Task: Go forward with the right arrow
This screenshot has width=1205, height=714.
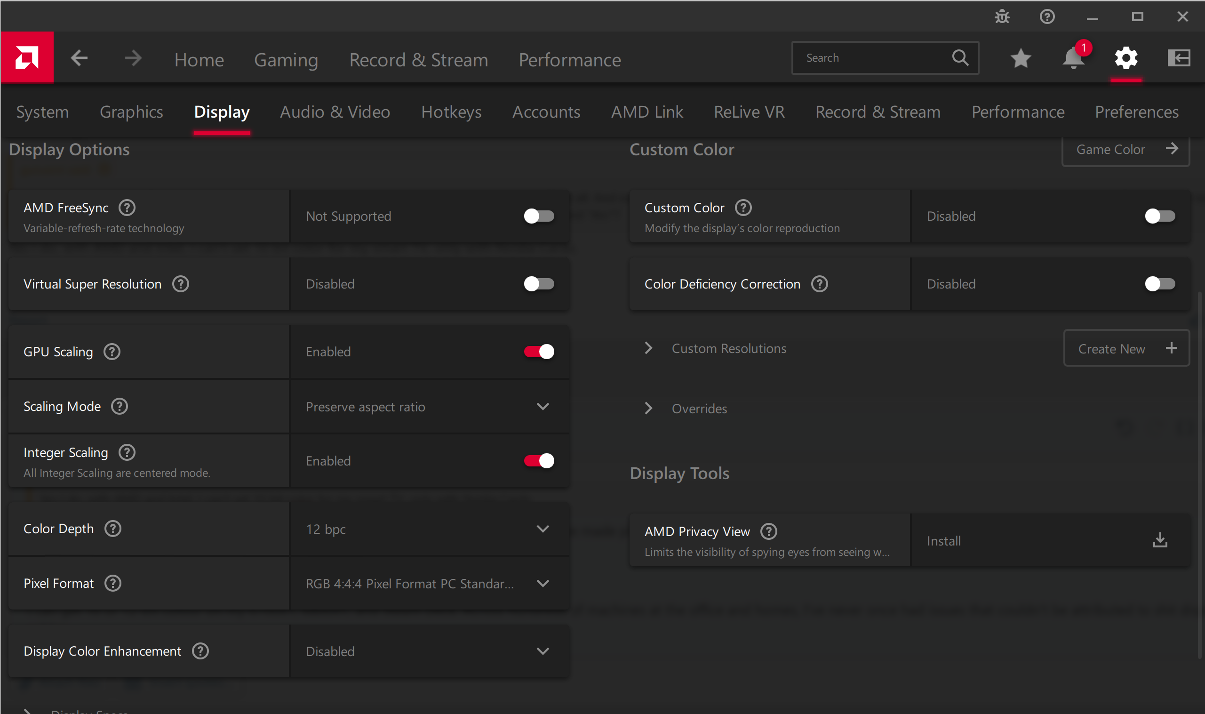Action: (x=133, y=58)
